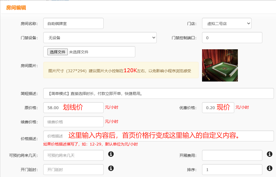Screen dimensions: 276x177
Task: Click the 原价格 field showing 58.00
Action: pos(73,108)
